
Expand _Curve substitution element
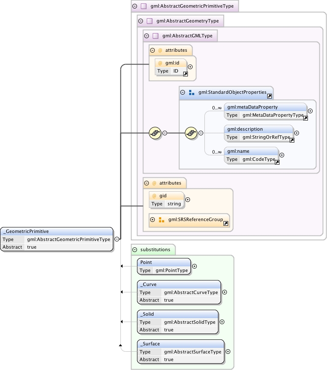(225, 292)
